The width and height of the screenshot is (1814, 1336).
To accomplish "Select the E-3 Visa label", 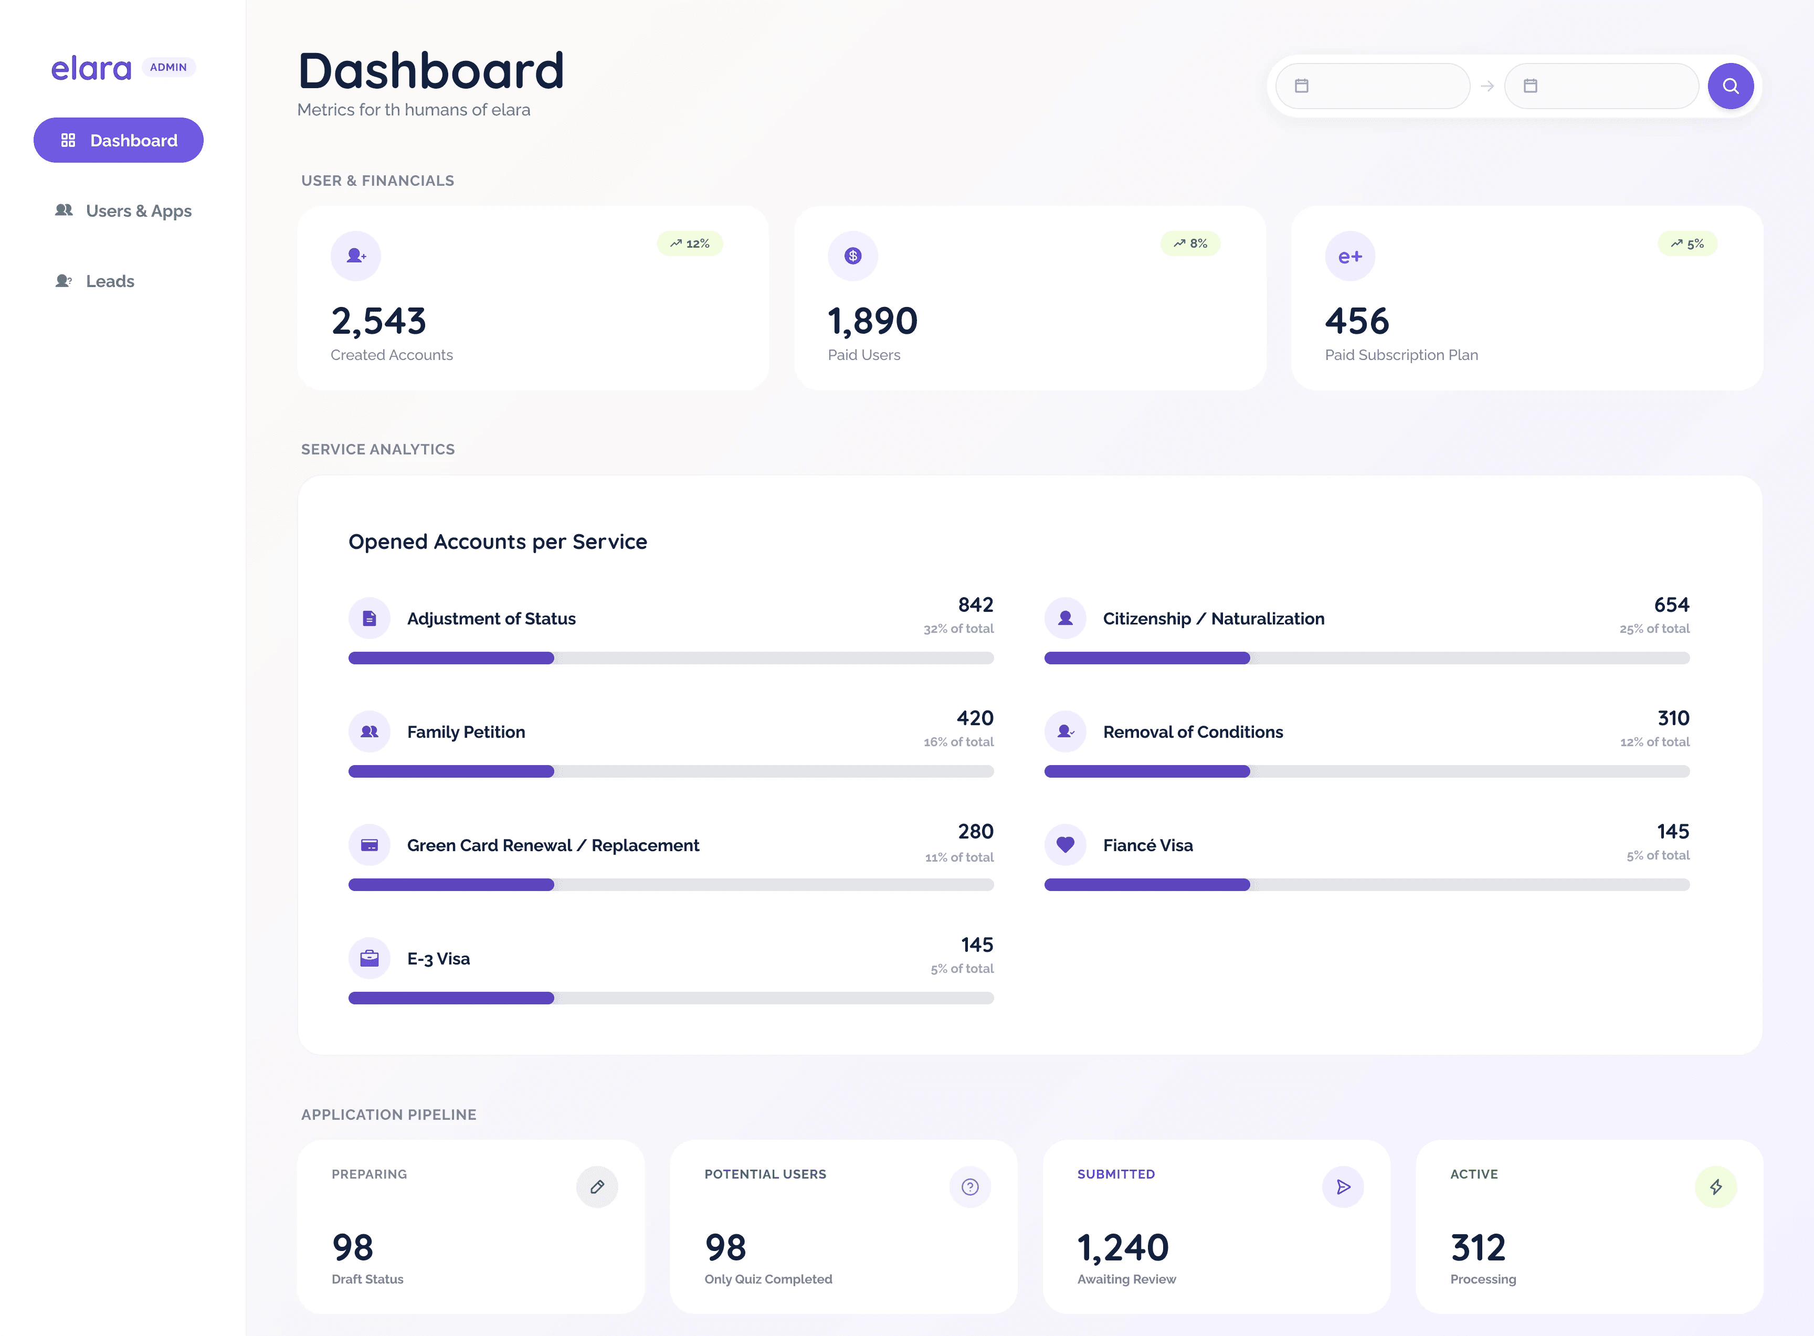I will 438,958.
